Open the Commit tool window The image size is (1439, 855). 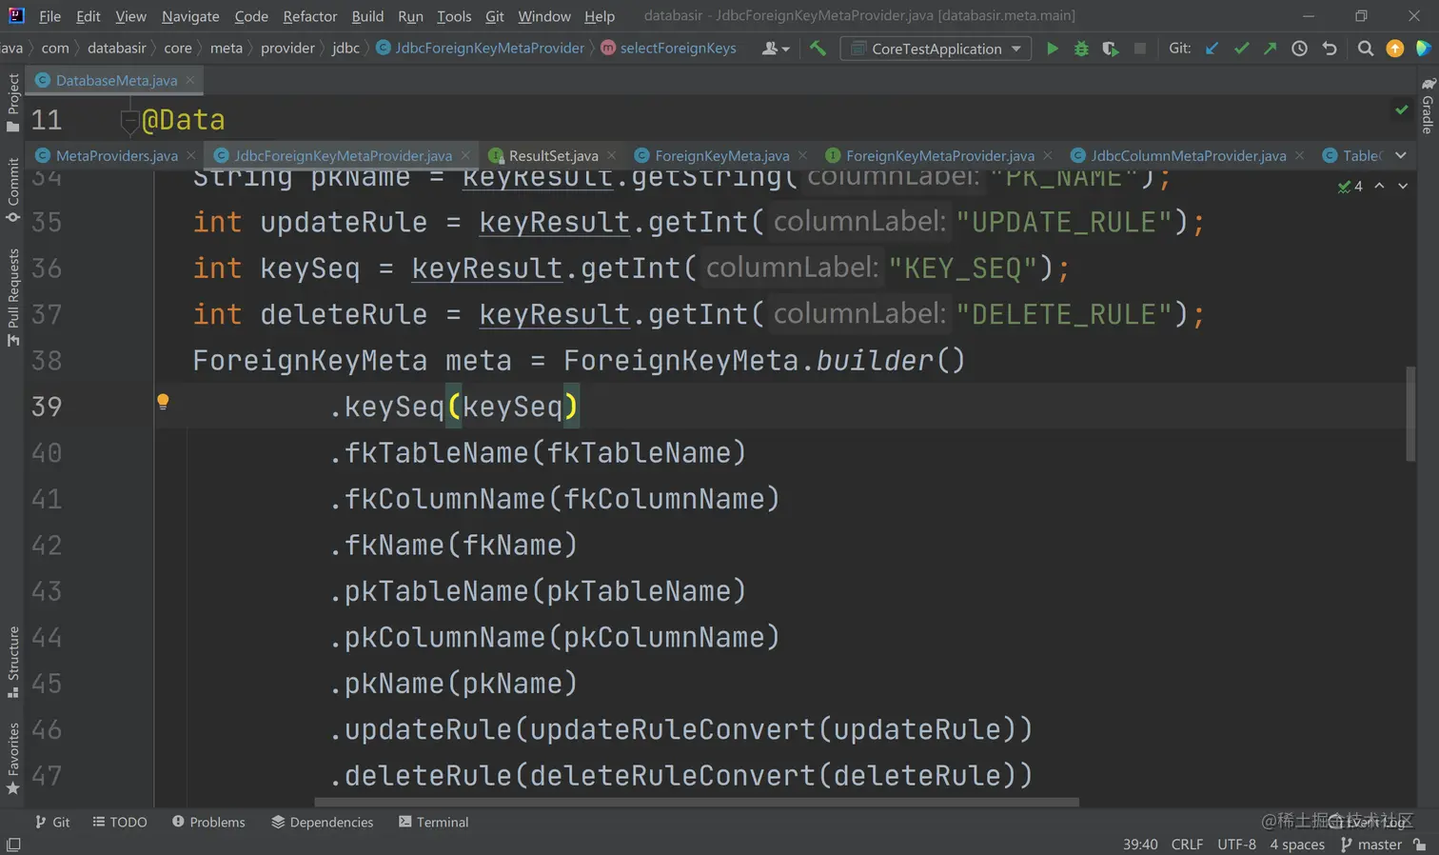[12, 189]
